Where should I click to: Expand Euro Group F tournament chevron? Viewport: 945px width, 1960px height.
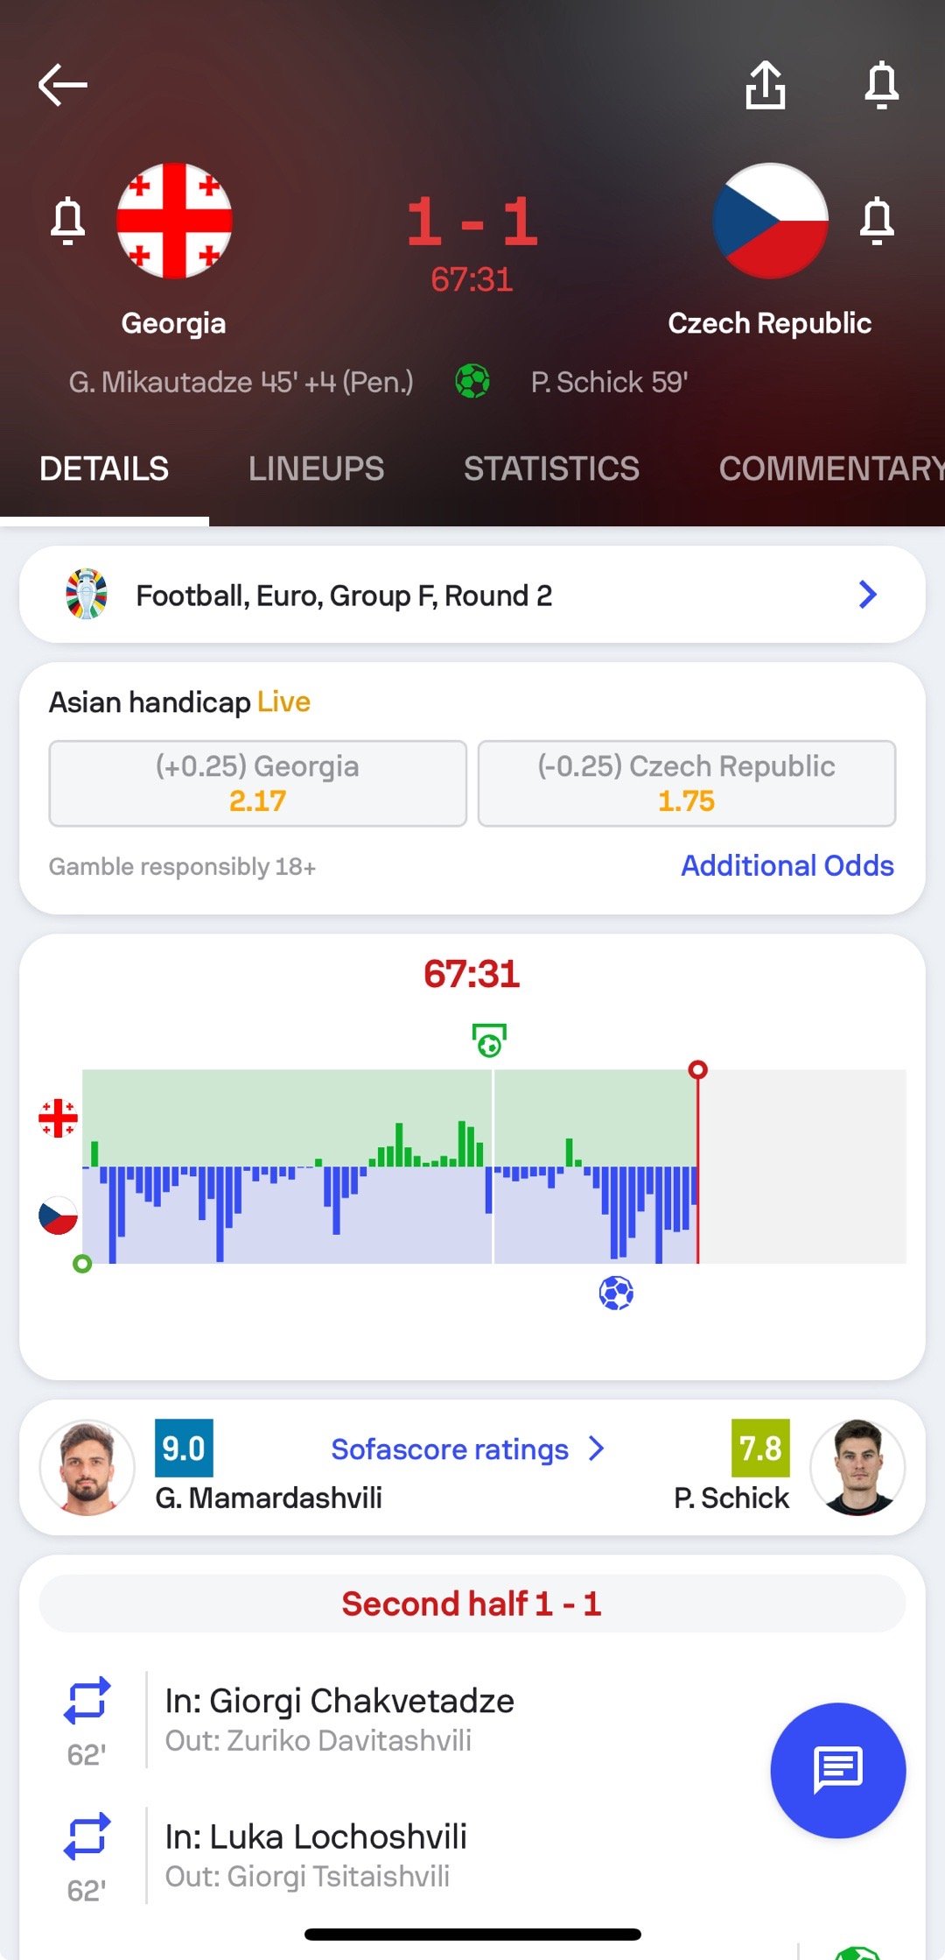click(x=867, y=595)
